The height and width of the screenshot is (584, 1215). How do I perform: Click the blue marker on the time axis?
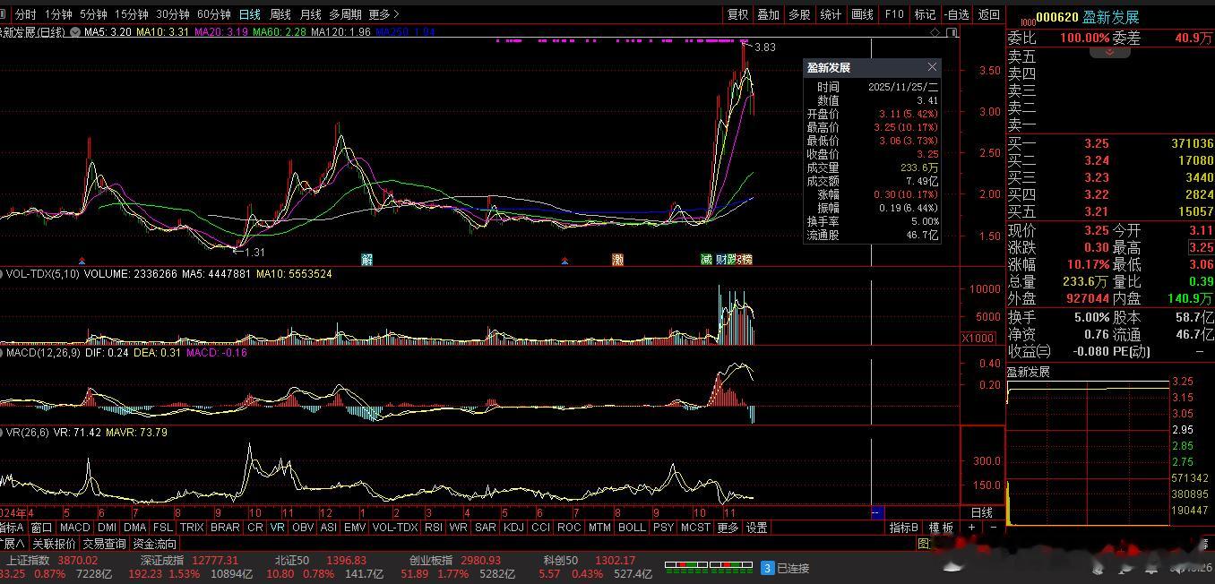tap(877, 512)
